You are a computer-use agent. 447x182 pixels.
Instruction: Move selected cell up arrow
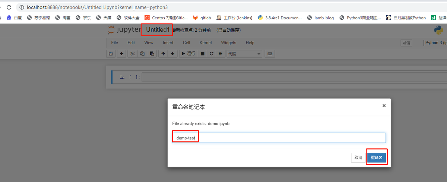(x=163, y=54)
